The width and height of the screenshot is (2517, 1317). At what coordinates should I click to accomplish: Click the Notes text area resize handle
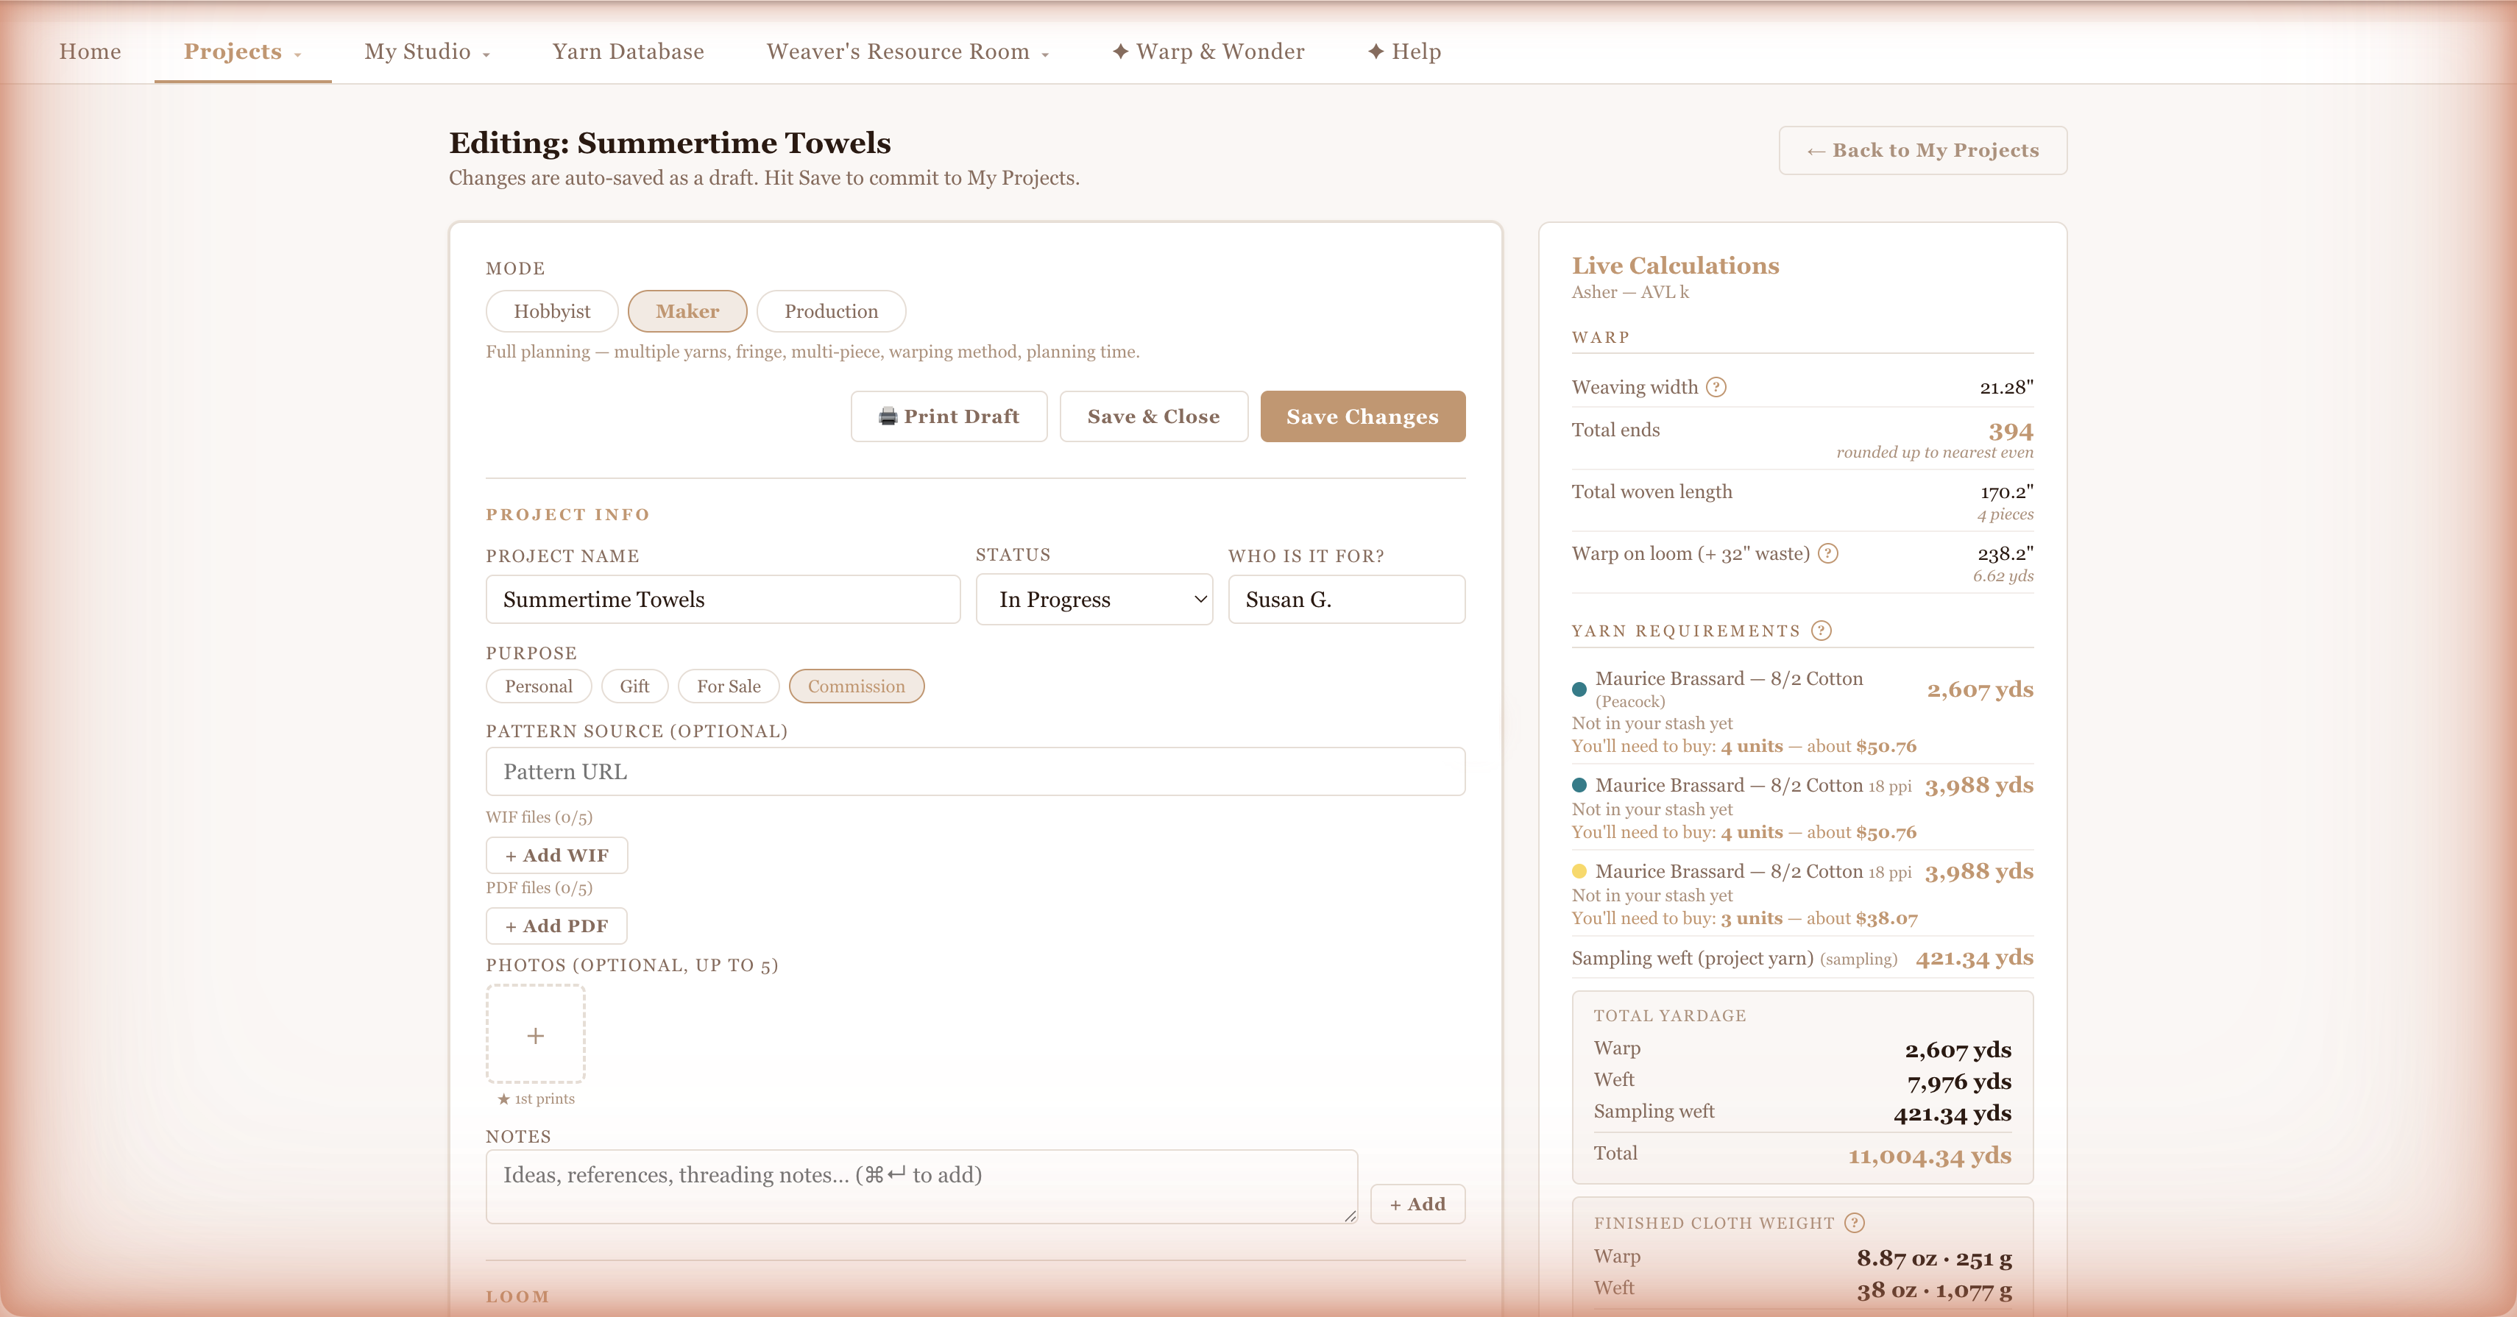point(1349,1215)
